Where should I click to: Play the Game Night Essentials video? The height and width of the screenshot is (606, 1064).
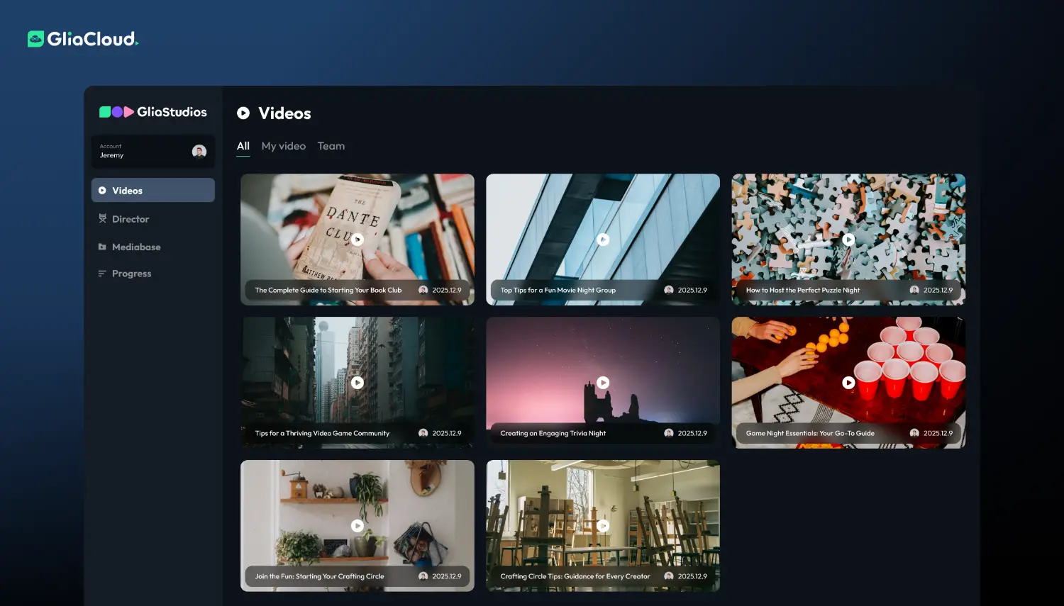click(848, 383)
